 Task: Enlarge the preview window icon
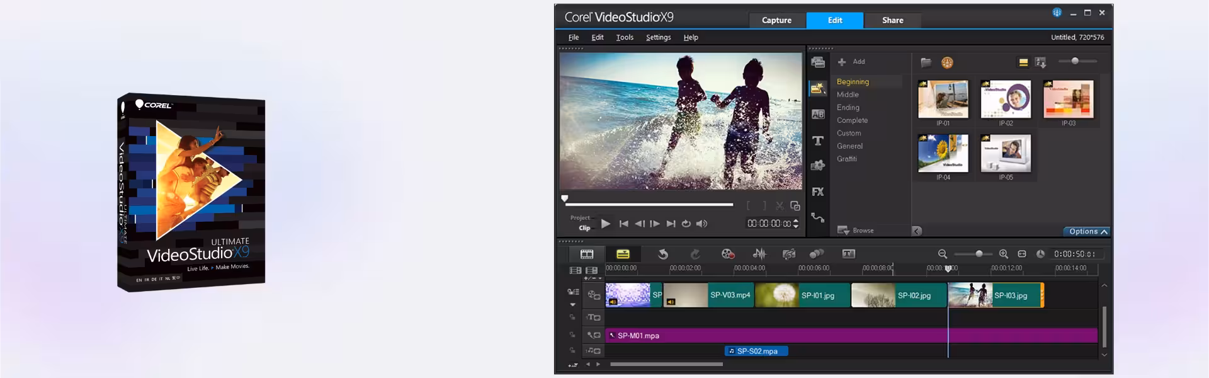point(795,206)
